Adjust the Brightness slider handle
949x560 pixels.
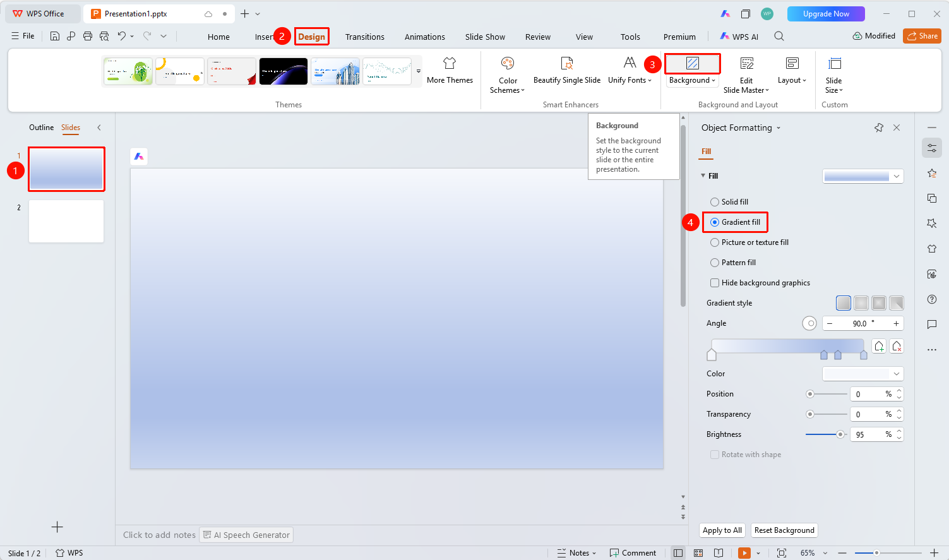[x=840, y=434]
